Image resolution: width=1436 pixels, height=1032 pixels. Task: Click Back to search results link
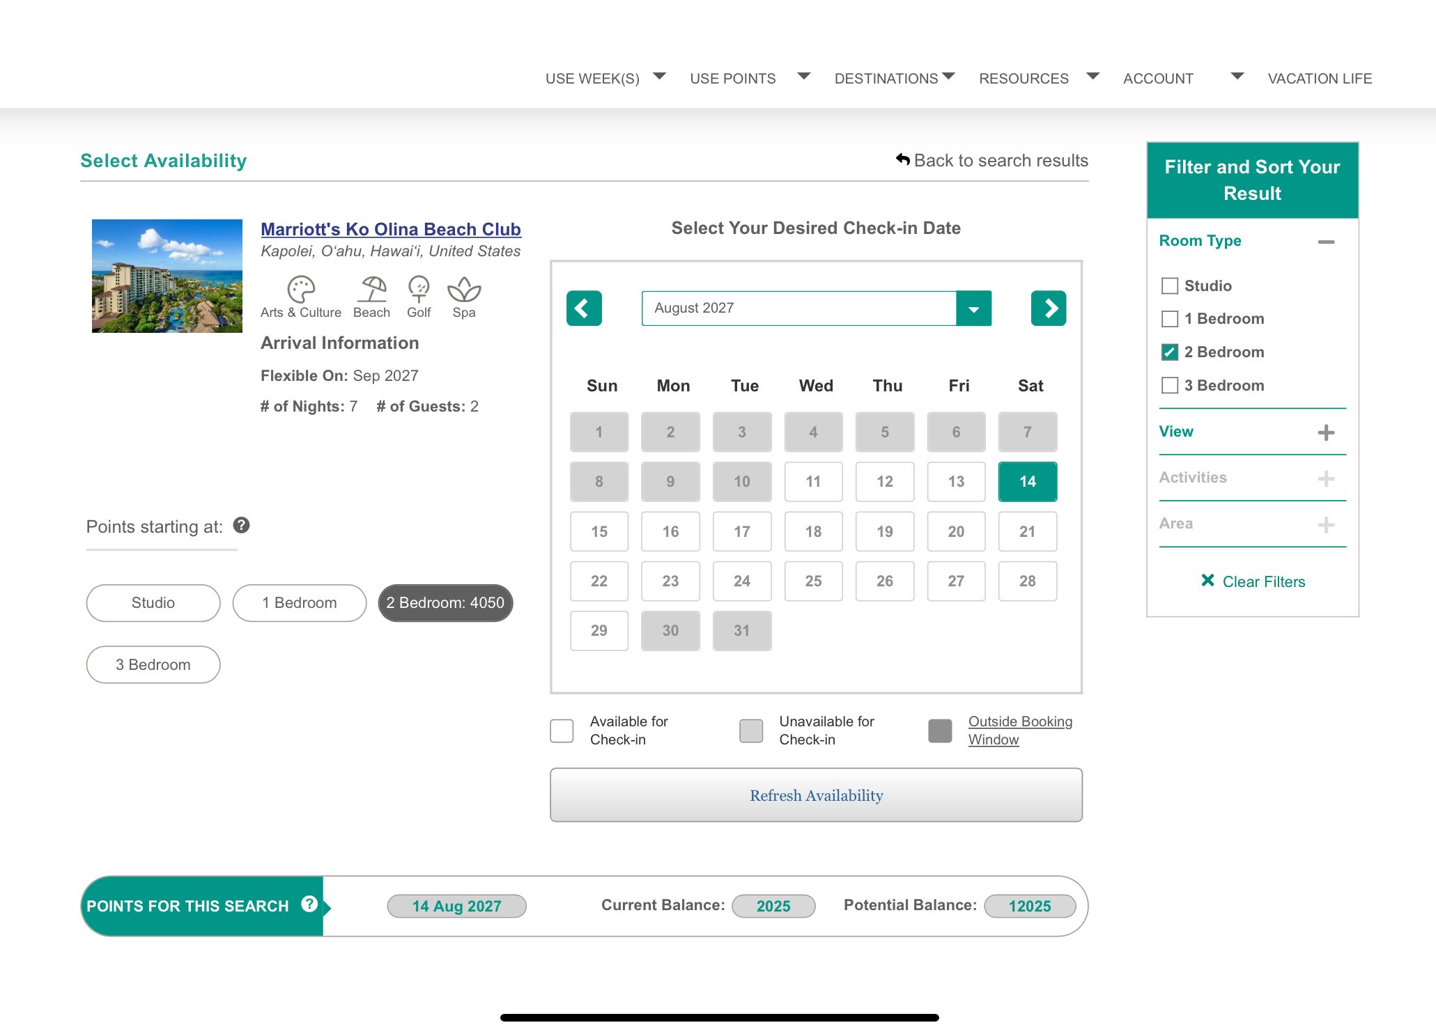1001,160
